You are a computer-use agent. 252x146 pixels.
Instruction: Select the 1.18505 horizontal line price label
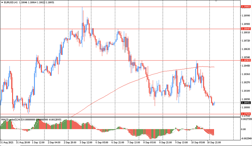click(x=246, y=60)
